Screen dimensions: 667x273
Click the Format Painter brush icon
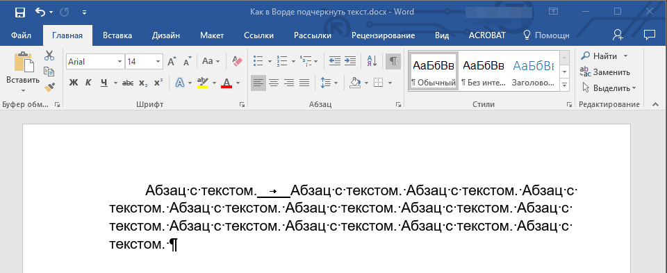point(50,87)
